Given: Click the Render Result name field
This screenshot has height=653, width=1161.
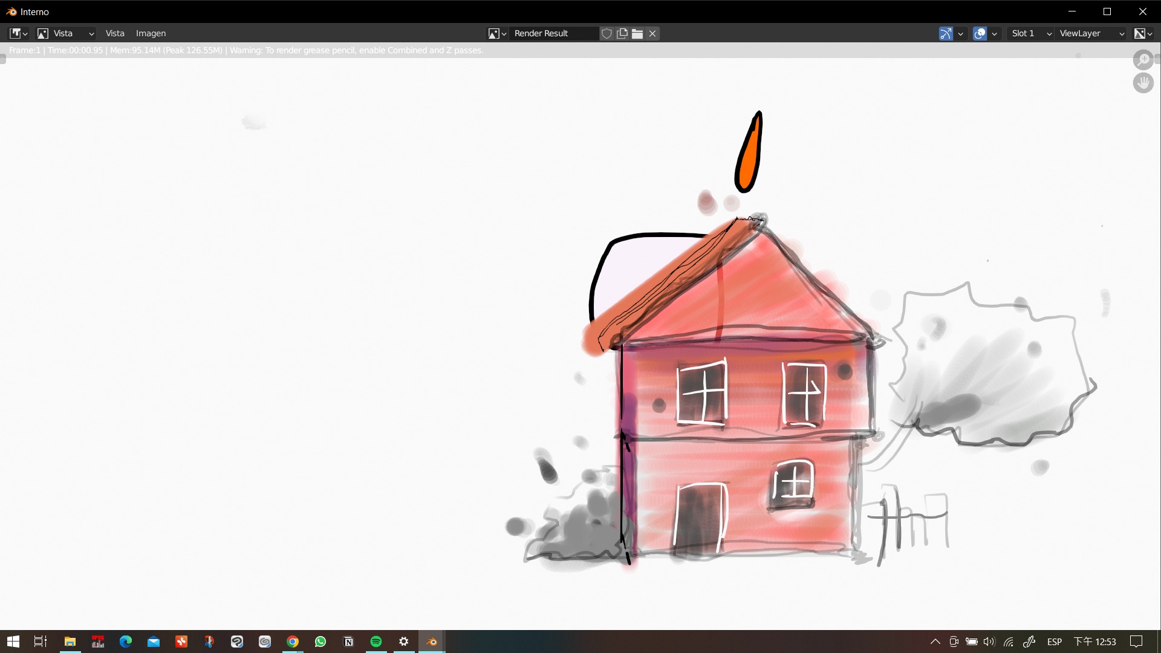Looking at the screenshot, I should click(553, 33).
